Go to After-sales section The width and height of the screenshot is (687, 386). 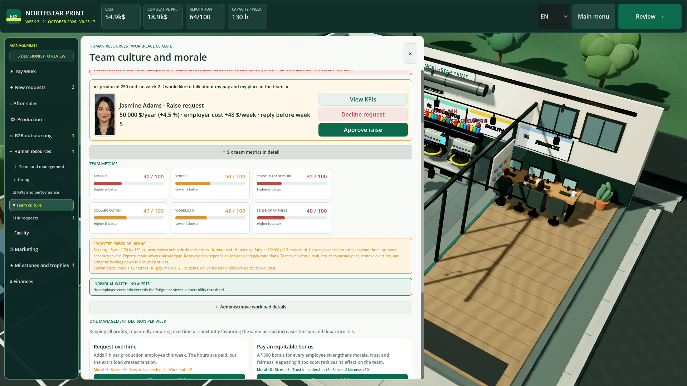point(42,103)
